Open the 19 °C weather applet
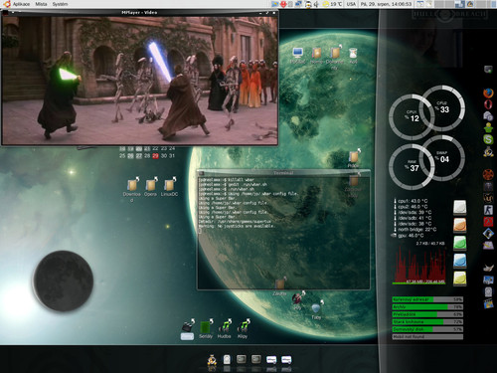Screen dimensions: 497x373 (x=332, y=4)
